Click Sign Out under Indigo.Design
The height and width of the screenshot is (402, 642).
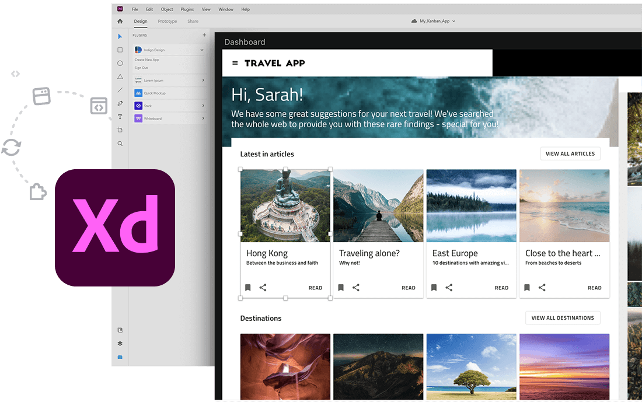[141, 68]
